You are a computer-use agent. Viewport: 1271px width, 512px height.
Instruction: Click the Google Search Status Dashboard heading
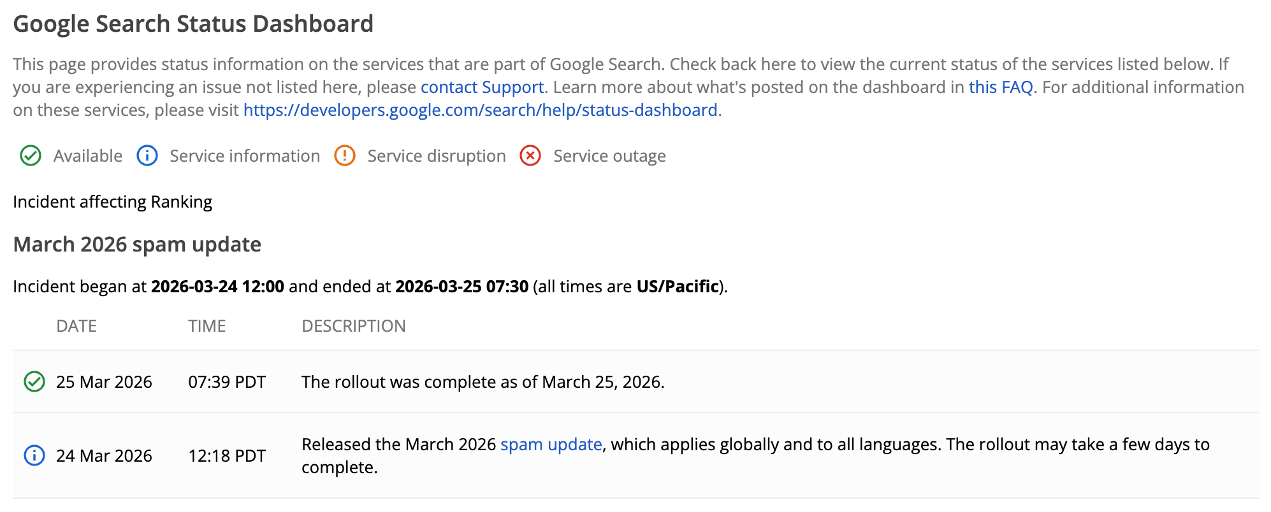(x=193, y=24)
